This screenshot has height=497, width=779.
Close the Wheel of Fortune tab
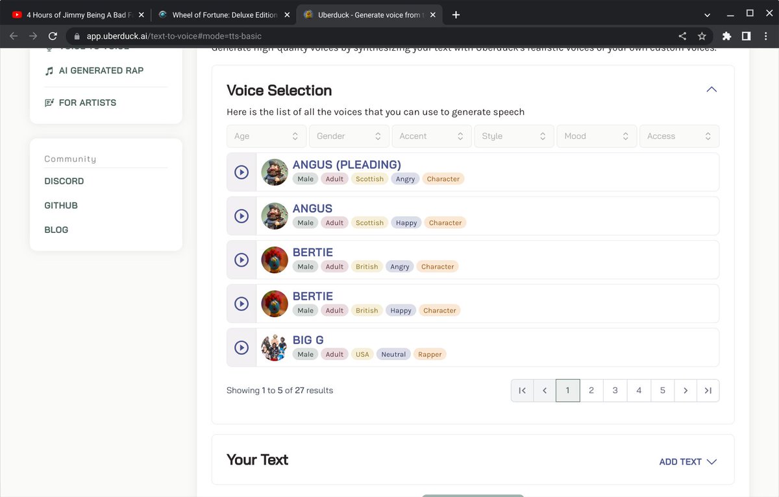[286, 15]
